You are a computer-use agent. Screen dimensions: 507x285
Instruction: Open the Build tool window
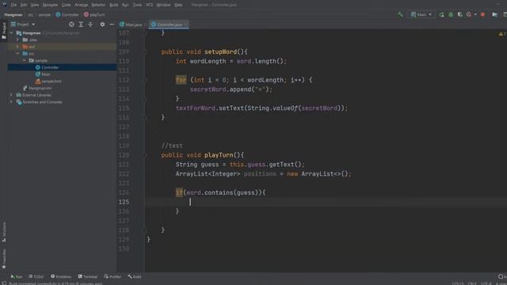click(135, 276)
